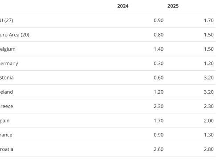
Task: Select the Estonia row label
Action: coord(7,78)
